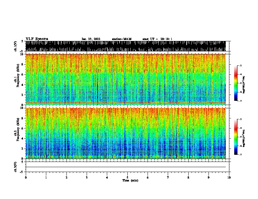This screenshot has width=258, height=199.
Task: Click the "2" kHz tick on ch.1 spectrogram
Action: (23, 95)
